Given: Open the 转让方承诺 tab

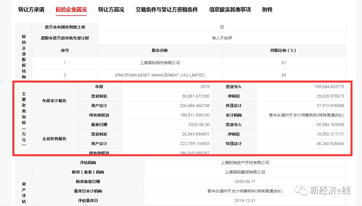Looking at the screenshot, I should (31, 10).
